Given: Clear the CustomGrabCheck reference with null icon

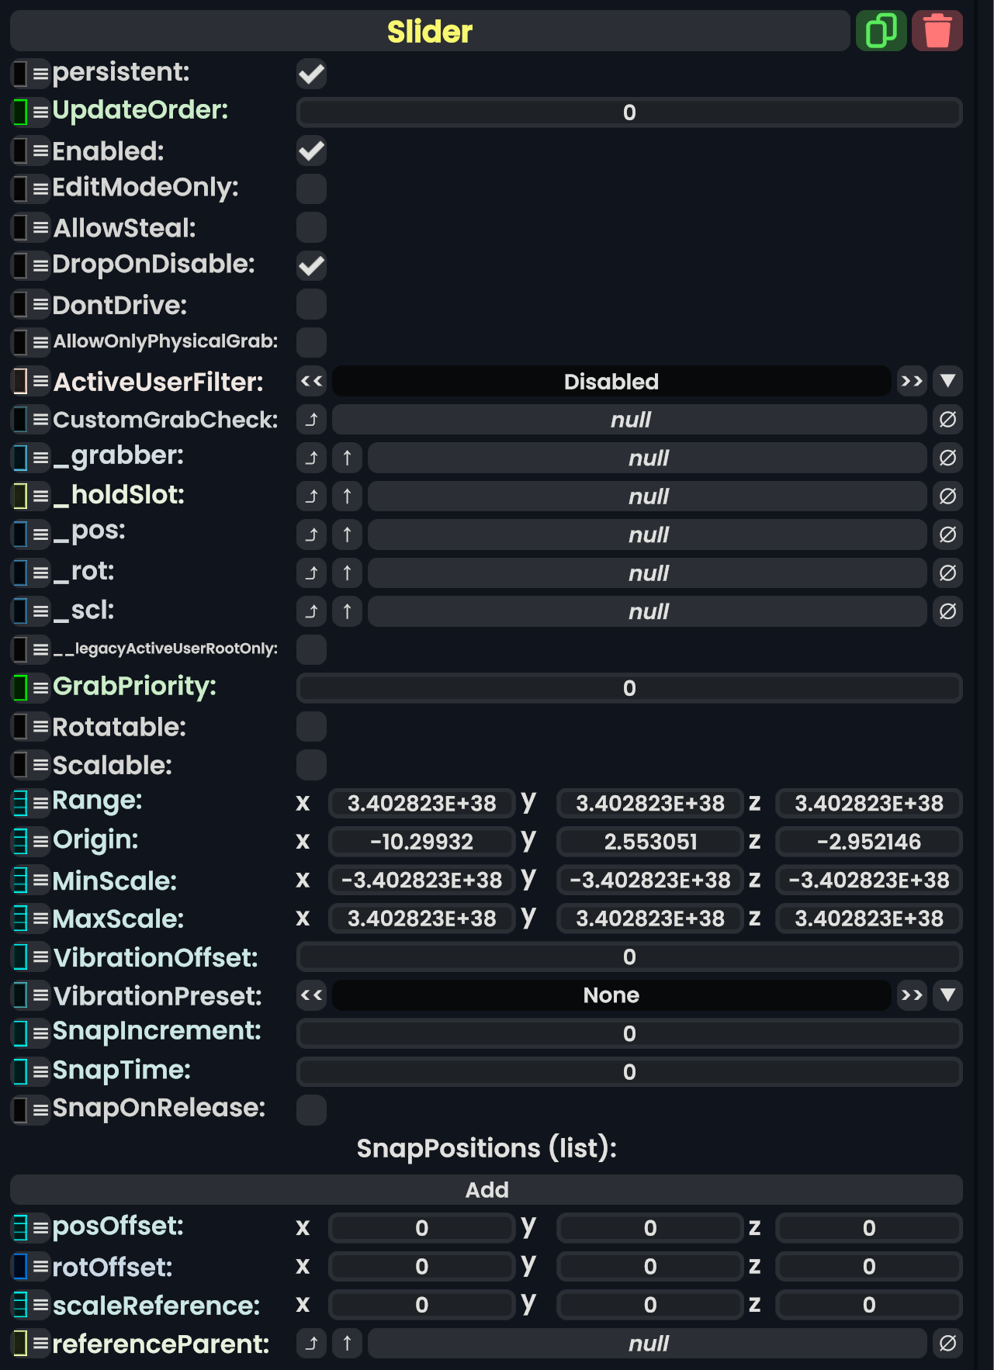Looking at the screenshot, I should coord(947,420).
